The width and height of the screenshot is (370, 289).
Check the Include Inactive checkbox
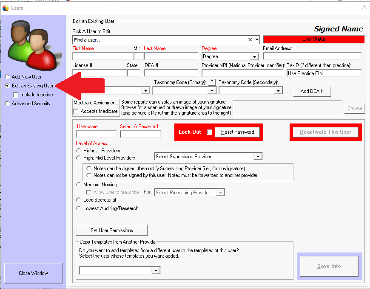tap(16, 95)
